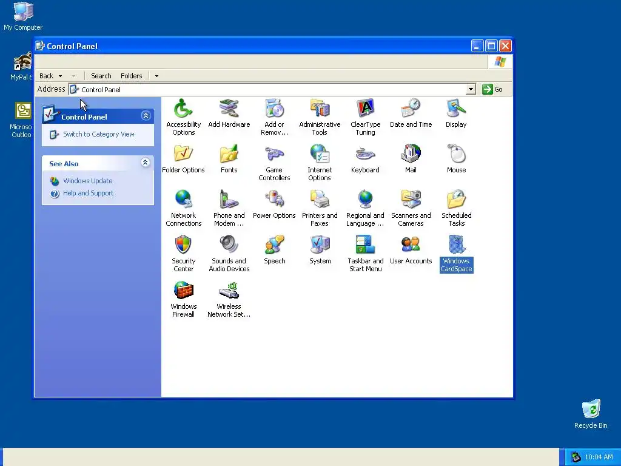Open the Back button history dropdown
Screen dimensions: 621x466
[x=60, y=76]
